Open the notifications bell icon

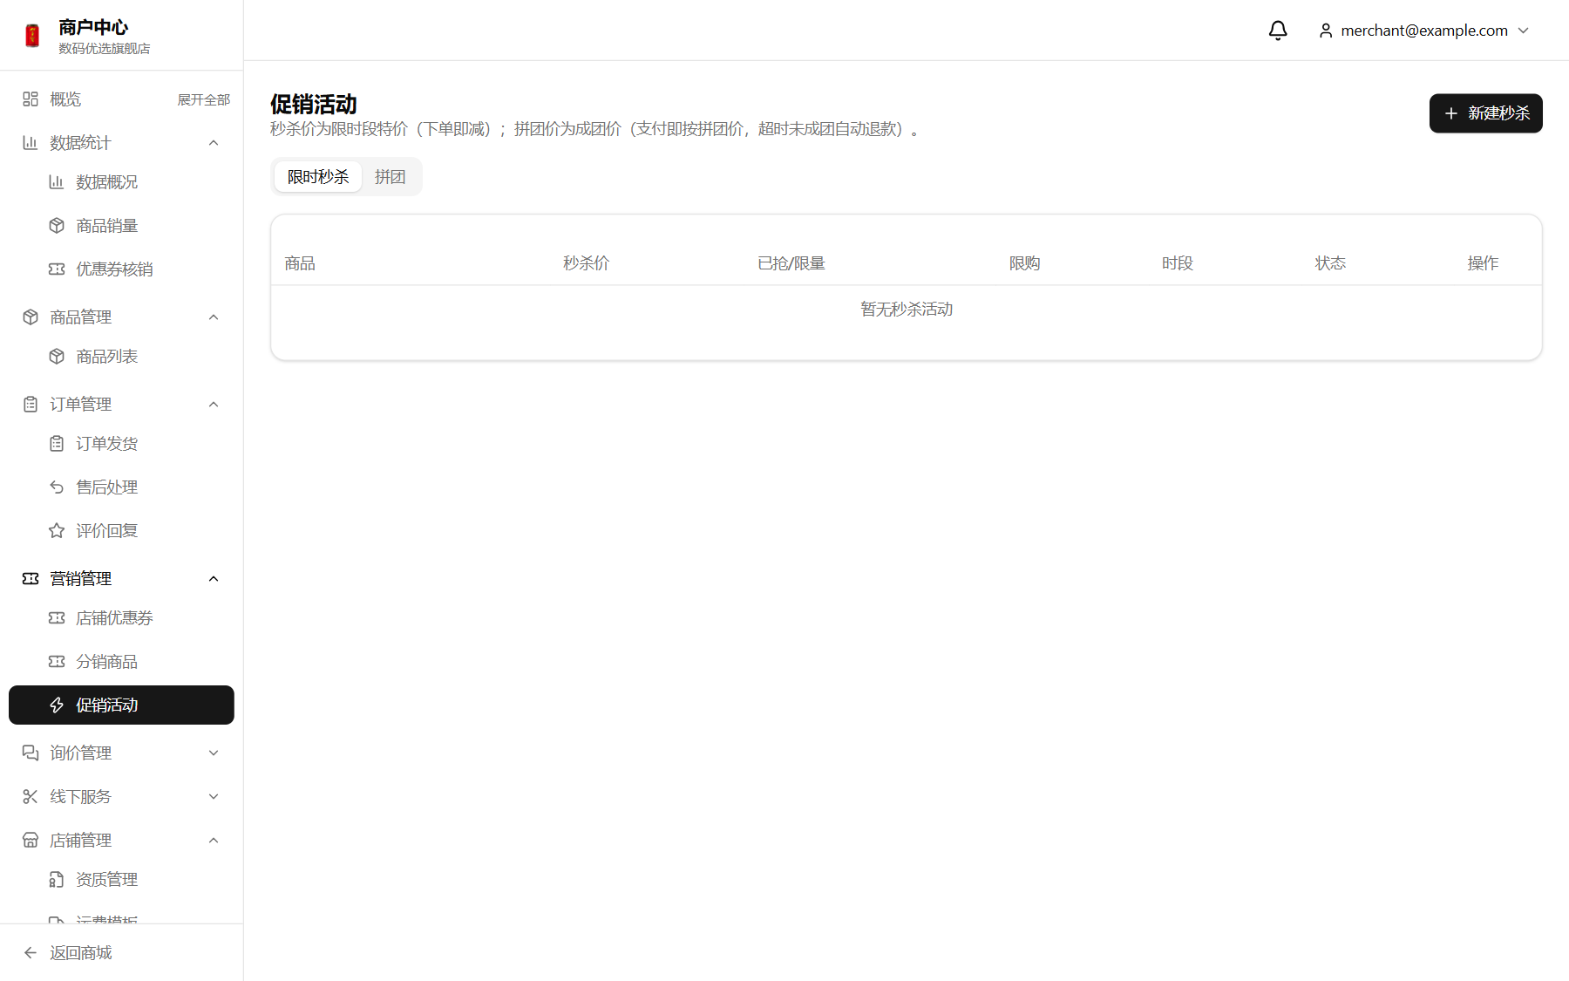[1278, 31]
